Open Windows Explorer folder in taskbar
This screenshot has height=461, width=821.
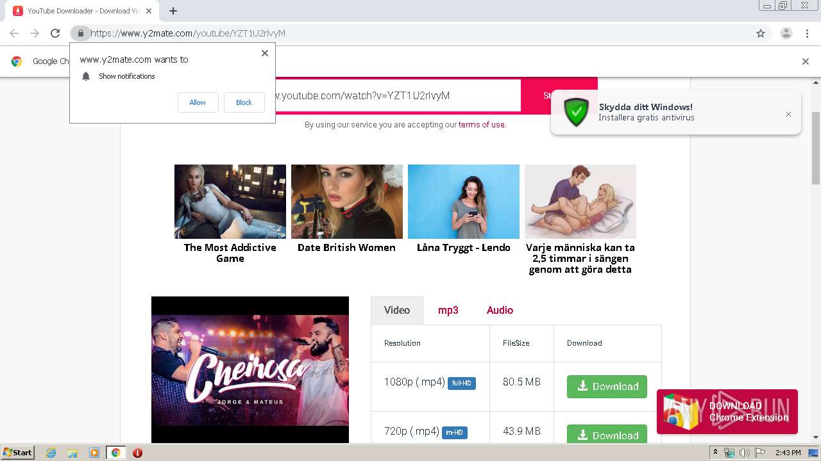point(72,453)
